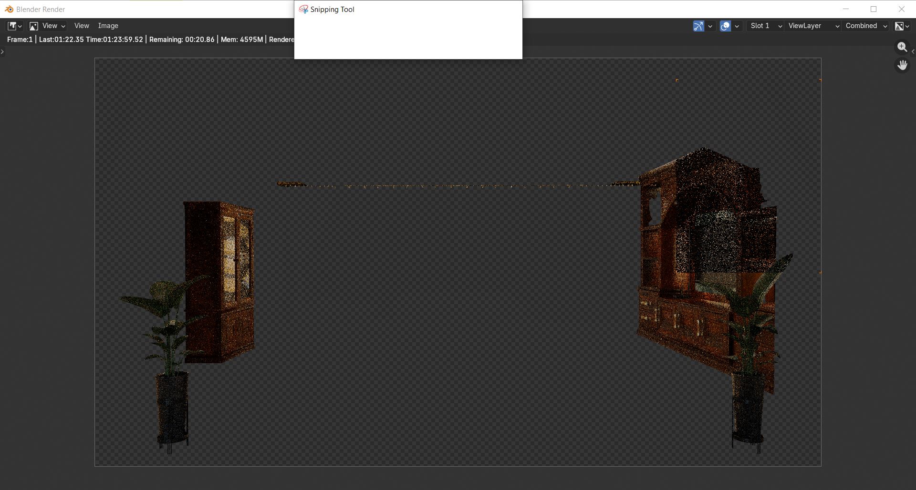
Task: Click the rendered cabinet on the left
Action: point(219,282)
